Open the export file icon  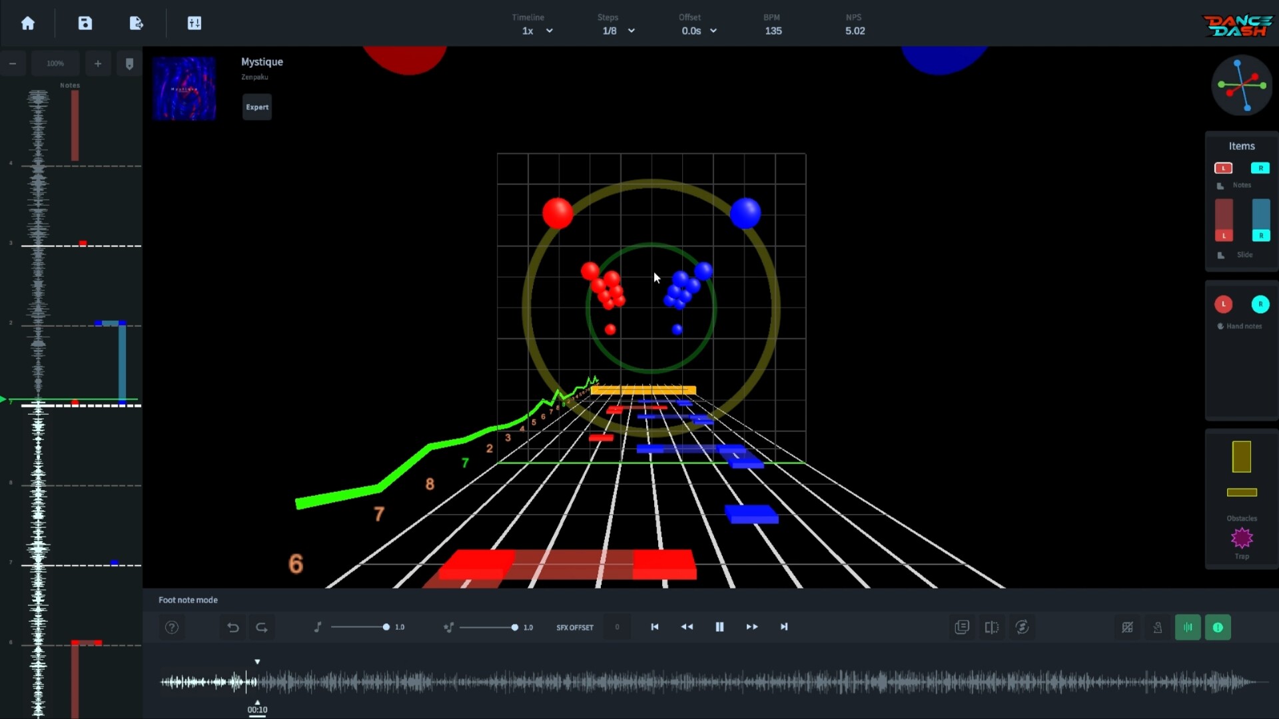(136, 23)
